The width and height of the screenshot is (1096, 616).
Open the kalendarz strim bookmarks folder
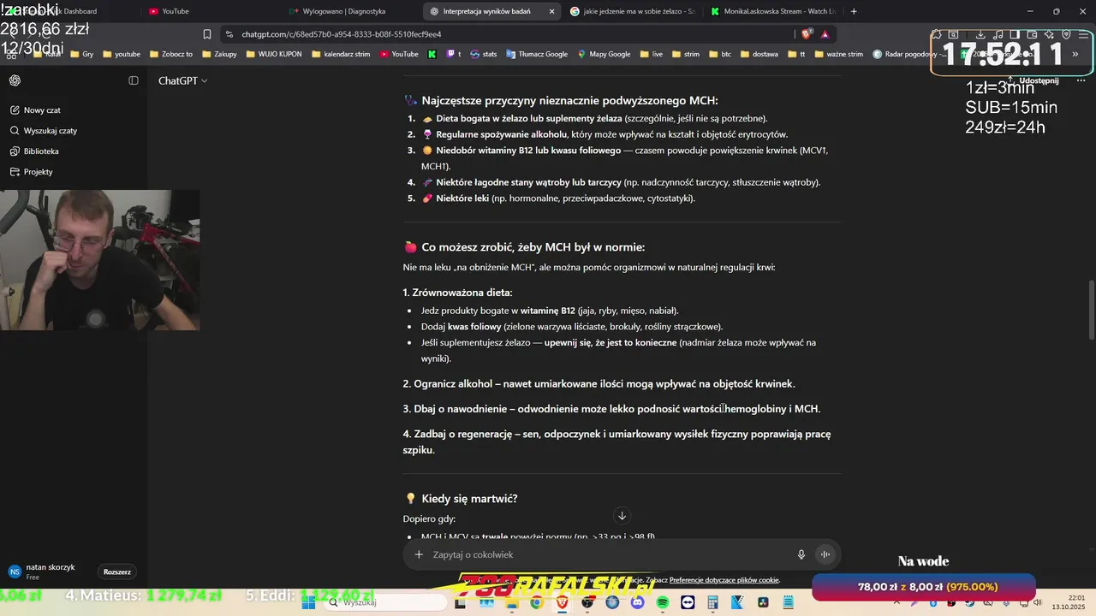tap(341, 54)
